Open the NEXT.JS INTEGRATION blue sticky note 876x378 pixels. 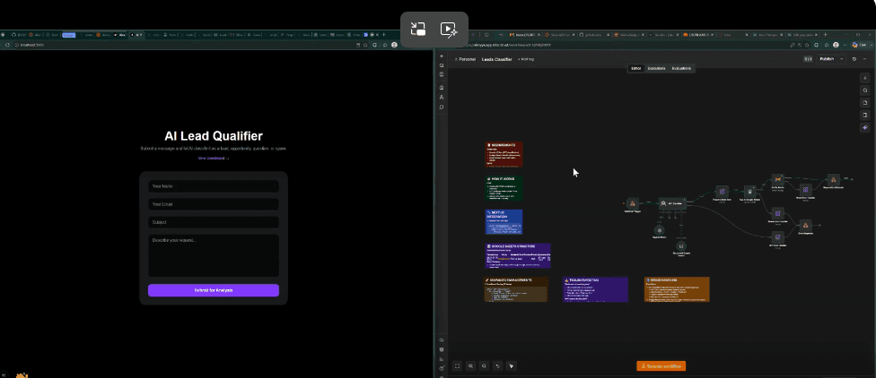click(504, 221)
